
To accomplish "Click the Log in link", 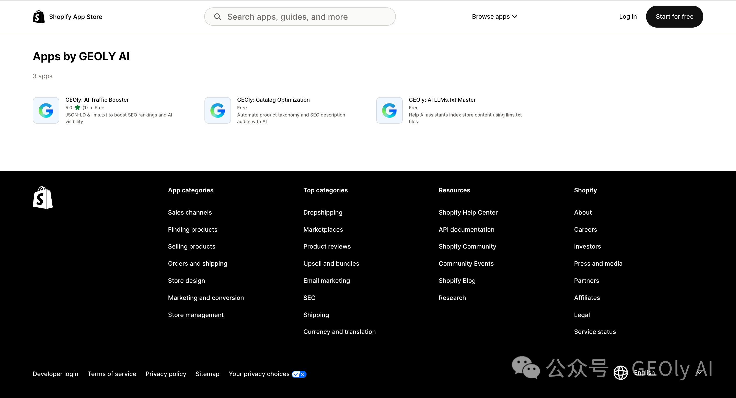I will 628,17.
